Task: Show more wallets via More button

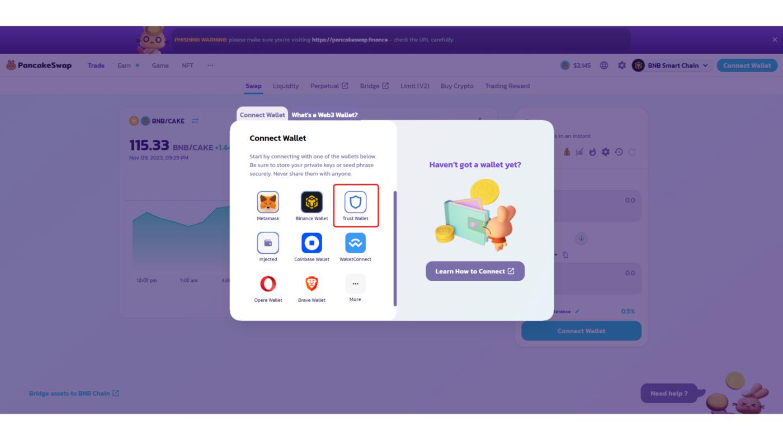Action: tap(355, 283)
